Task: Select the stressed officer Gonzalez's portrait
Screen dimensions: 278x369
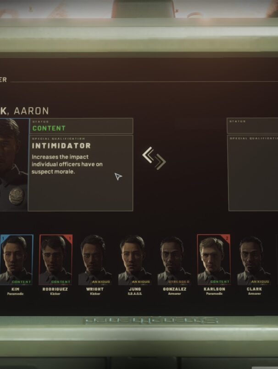Action: tap(174, 260)
